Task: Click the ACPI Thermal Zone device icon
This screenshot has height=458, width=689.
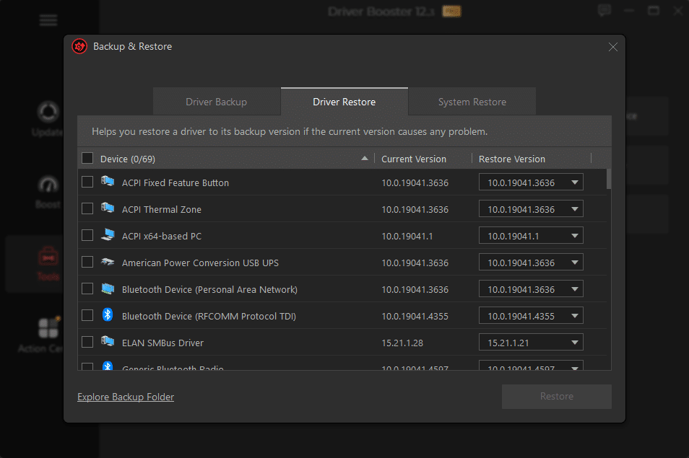Action: point(108,208)
